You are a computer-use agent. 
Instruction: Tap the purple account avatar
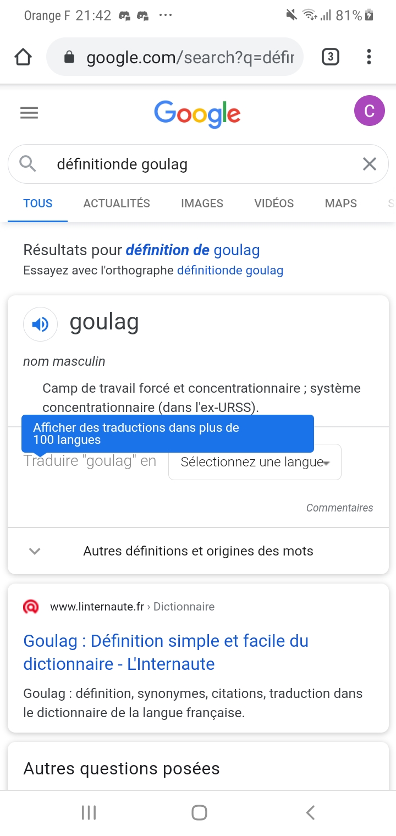(x=369, y=111)
